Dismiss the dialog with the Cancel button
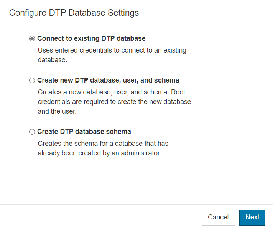 (x=218, y=218)
